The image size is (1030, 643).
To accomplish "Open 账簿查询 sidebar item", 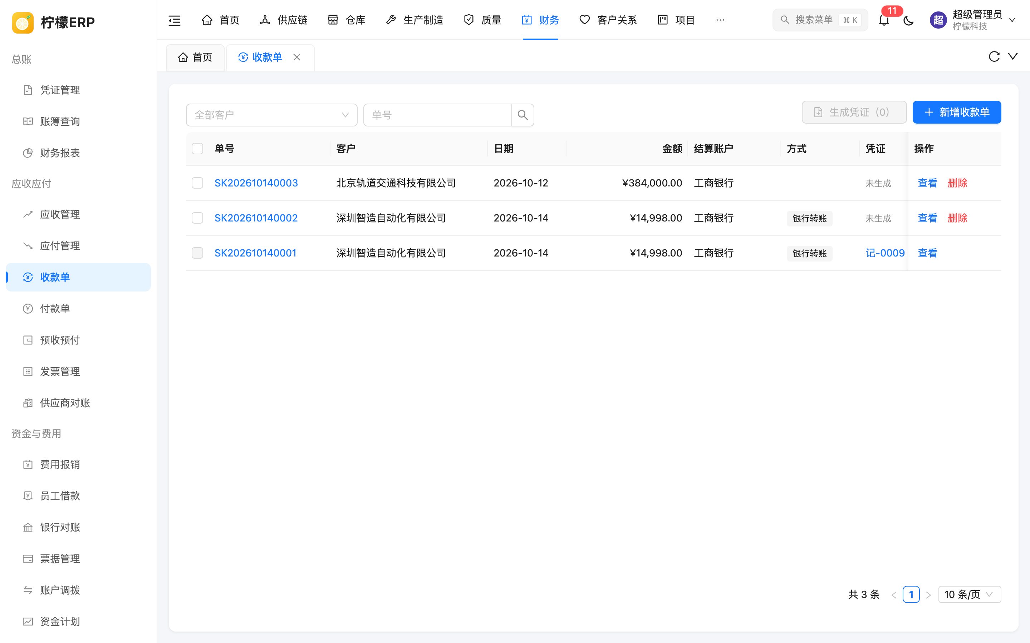I will pos(78,121).
